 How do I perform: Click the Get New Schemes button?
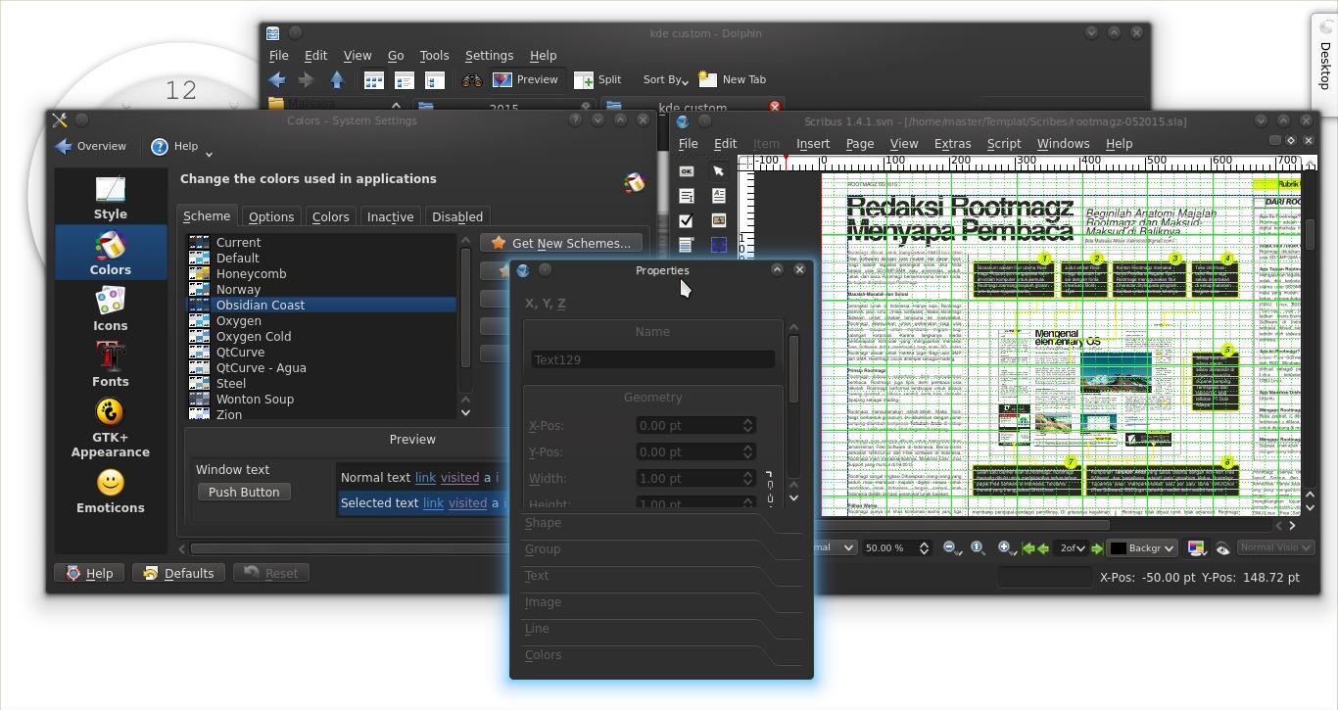tap(560, 243)
